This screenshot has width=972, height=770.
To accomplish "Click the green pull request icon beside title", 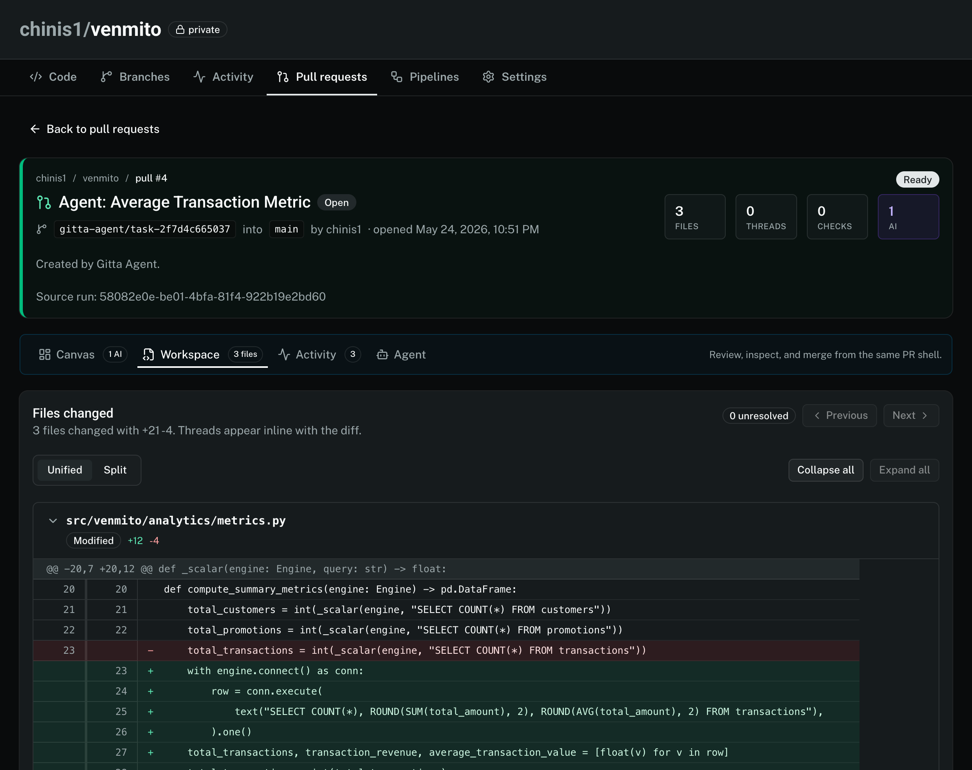I will pyautogui.click(x=44, y=202).
